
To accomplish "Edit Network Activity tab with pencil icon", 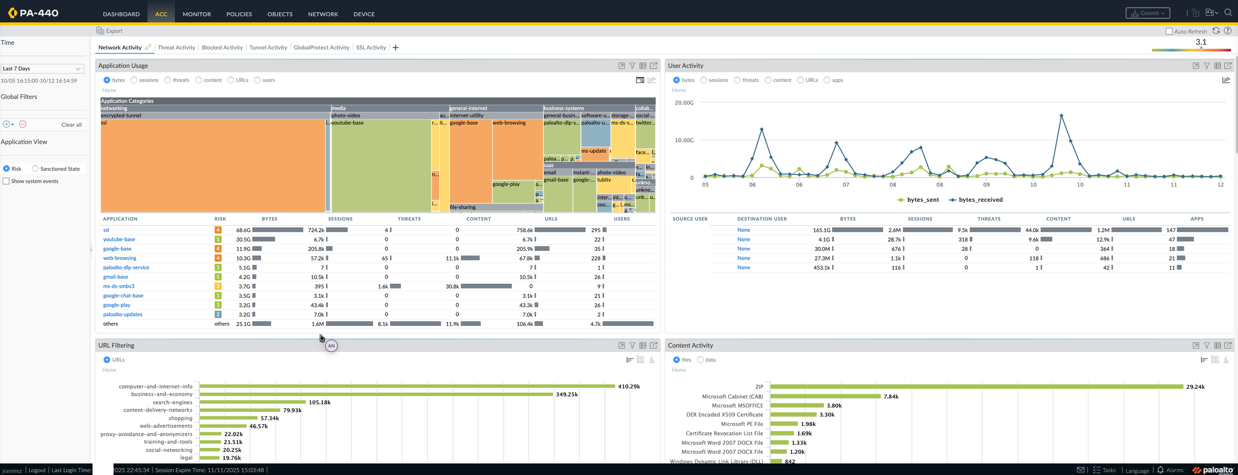I will (149, 47).
